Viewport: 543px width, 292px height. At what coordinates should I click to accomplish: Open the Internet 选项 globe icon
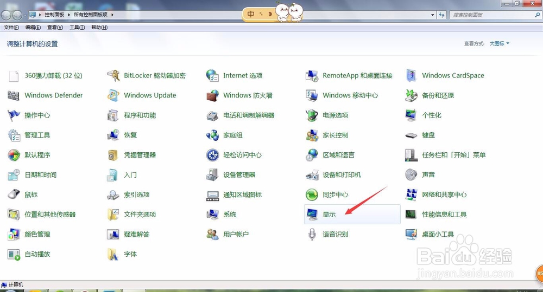pyautogui.click(x=212, y=75)
